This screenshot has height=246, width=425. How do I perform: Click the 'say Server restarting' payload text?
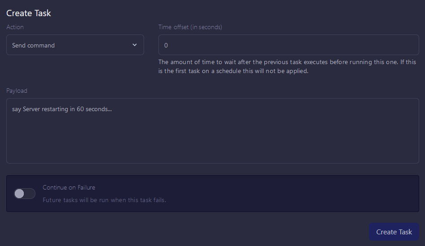(x=62, y=109)
